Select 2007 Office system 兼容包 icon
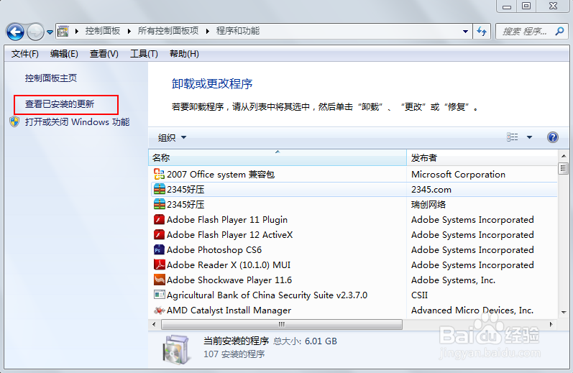This screenshot has height=373, width=573. tap(159, 174)
